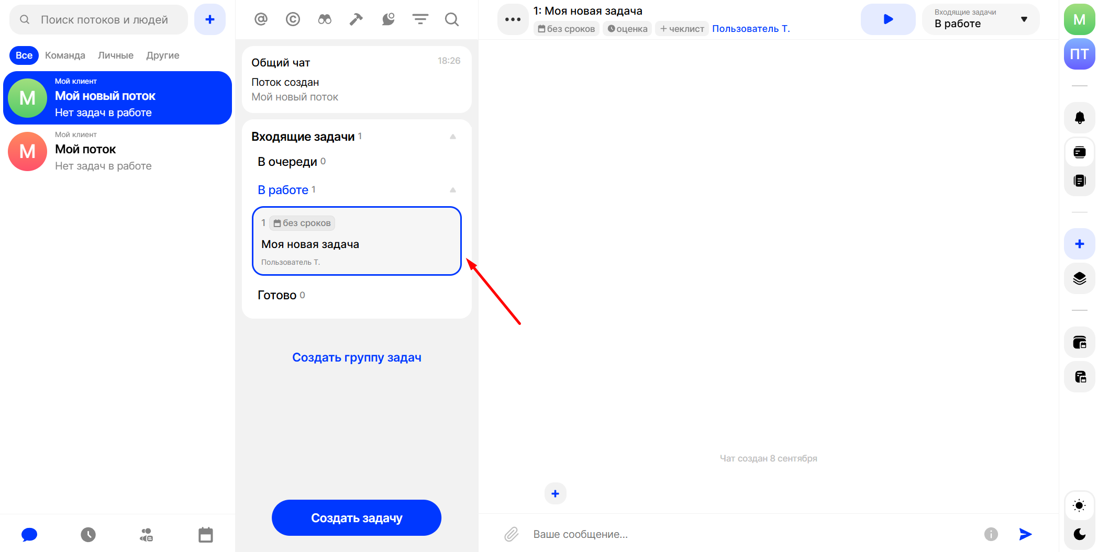Click the 'Создать группу задач' link
Viewport: 1098px width, 552px height.
357,357
